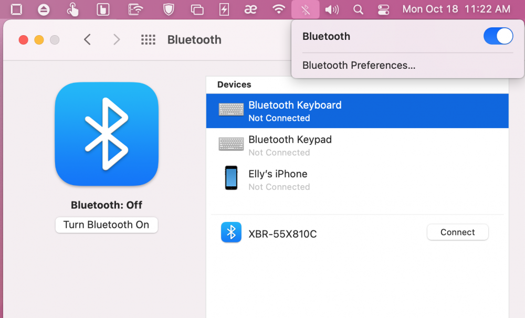
Task: Open Spotlight search magnifier icon
Action: [x=358, y=9]
